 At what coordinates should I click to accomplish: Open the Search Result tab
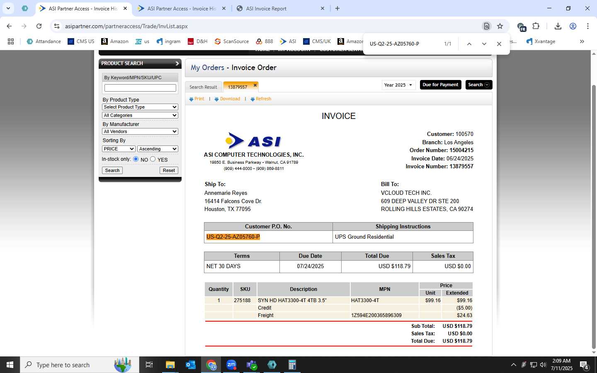pyautogui.click(x=203, y=87)
